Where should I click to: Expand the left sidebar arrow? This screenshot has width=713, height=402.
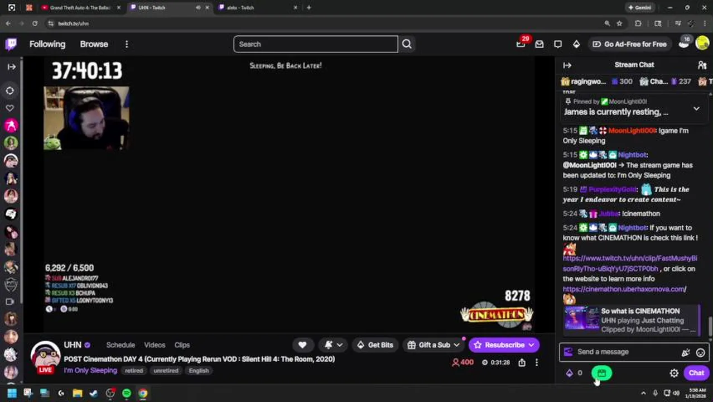[11, 66]
